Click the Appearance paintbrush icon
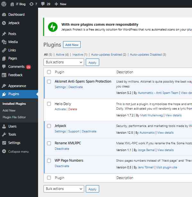 click(4, 86)
